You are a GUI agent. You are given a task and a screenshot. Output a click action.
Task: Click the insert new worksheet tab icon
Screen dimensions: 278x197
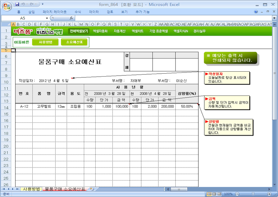click(92, 189)
